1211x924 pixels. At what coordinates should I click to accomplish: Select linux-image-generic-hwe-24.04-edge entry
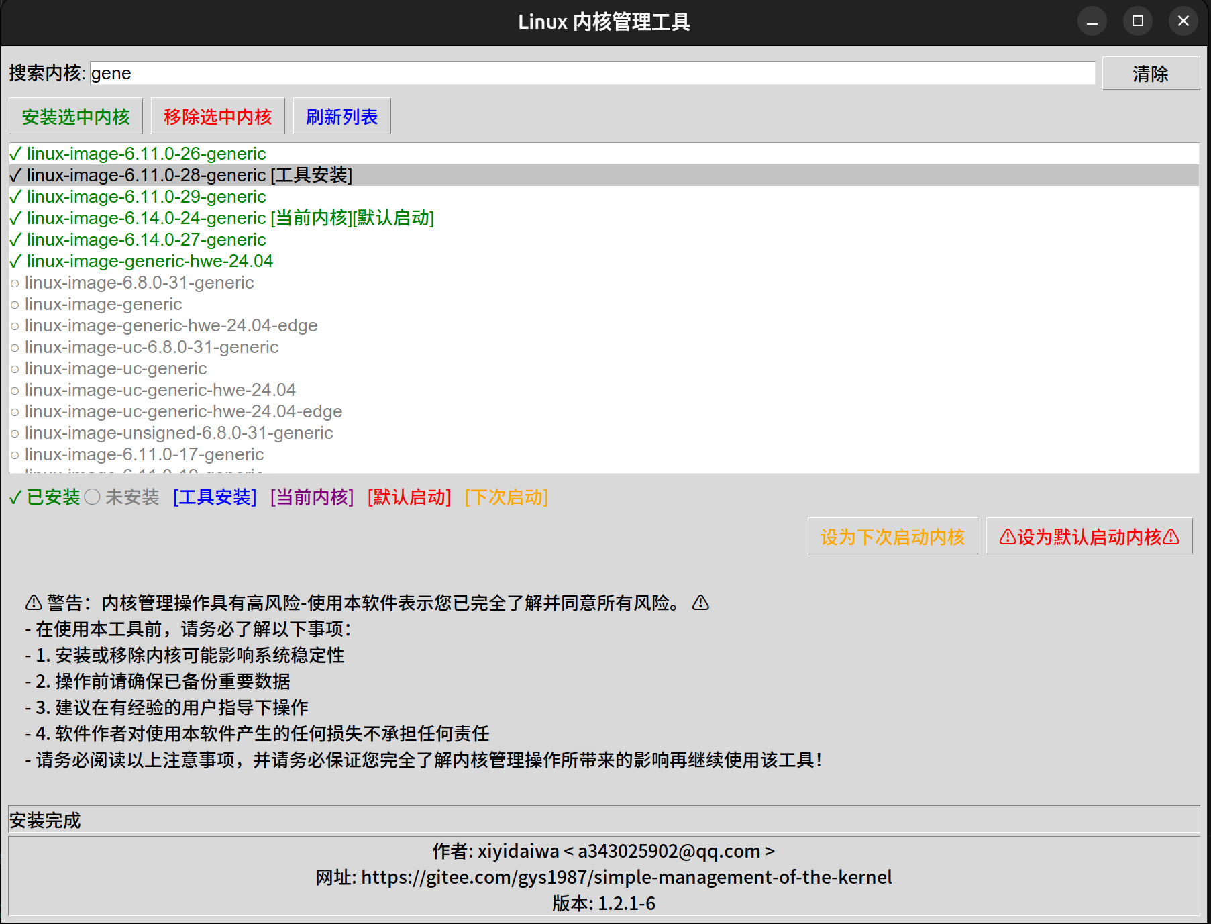(x=604, y=325)
